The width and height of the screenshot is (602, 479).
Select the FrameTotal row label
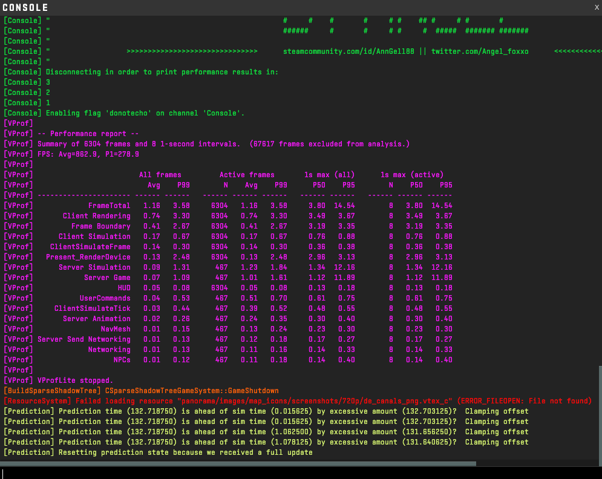point(109,206)
